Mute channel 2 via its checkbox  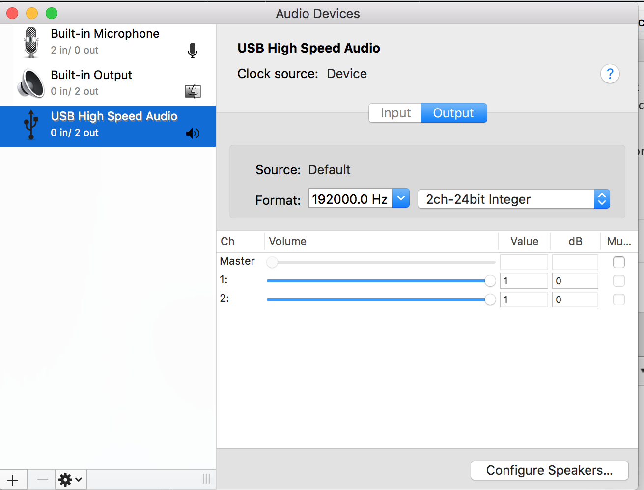coord(619,299)
